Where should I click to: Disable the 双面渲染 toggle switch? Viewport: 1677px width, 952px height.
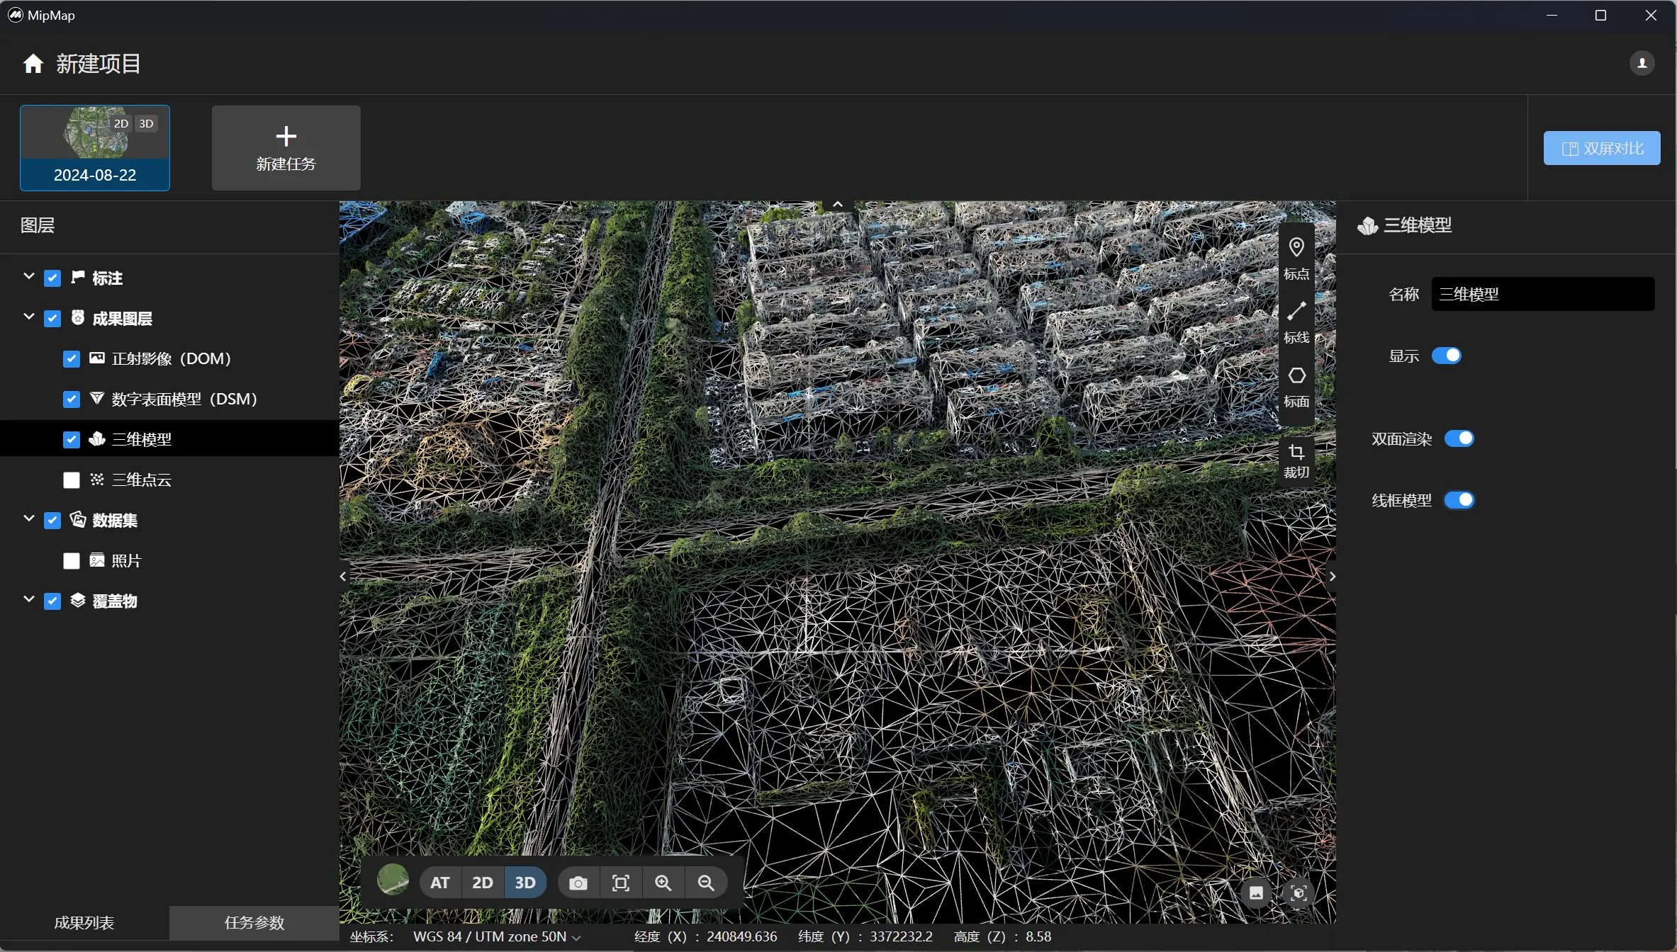(x=1459, y=438)
